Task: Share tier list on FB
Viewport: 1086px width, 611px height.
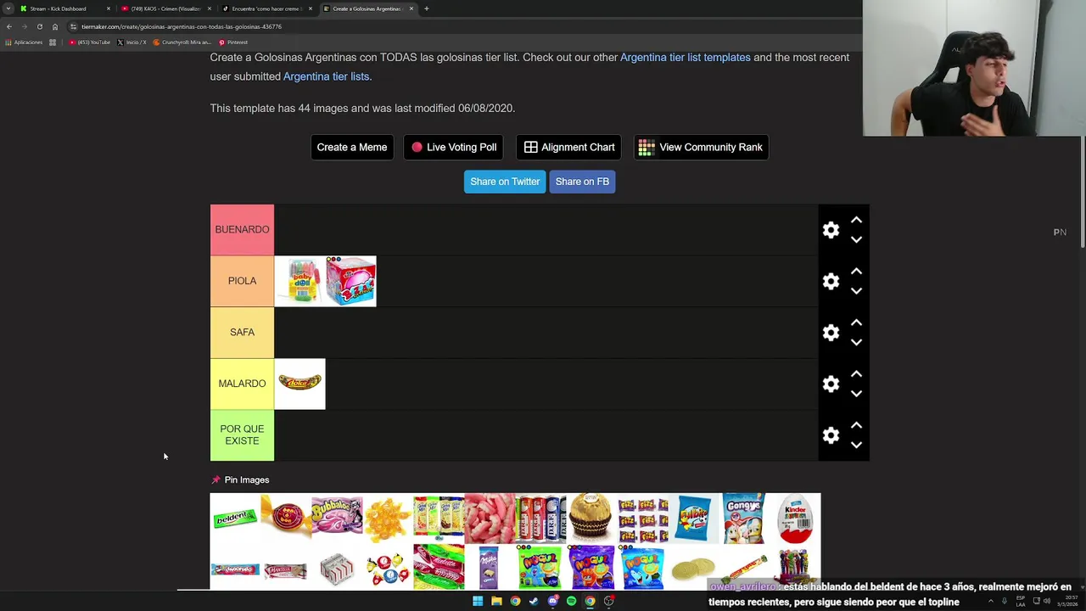Action: 582,182
